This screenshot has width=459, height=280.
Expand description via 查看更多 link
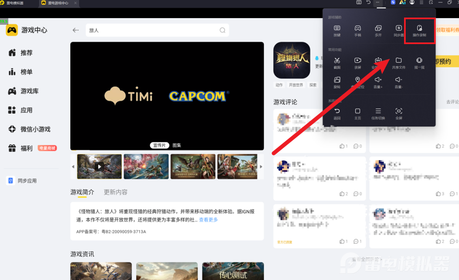point(209,219)
